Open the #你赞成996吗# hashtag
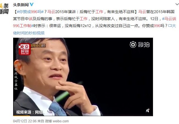Viewport: 179px width, 124px height. 30,12
